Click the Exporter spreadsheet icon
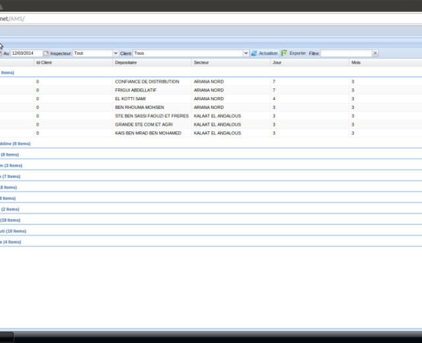Viewport: 422px width, 343px height. pos(284,53)
